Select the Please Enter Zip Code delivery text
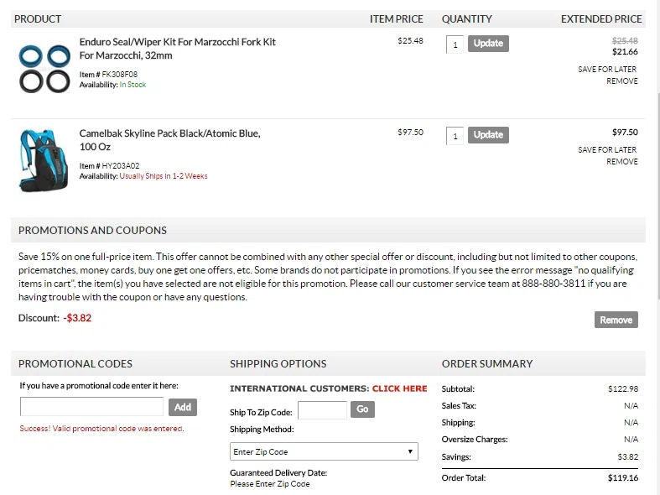The image size is (660, 495). [x=270, y=484]
